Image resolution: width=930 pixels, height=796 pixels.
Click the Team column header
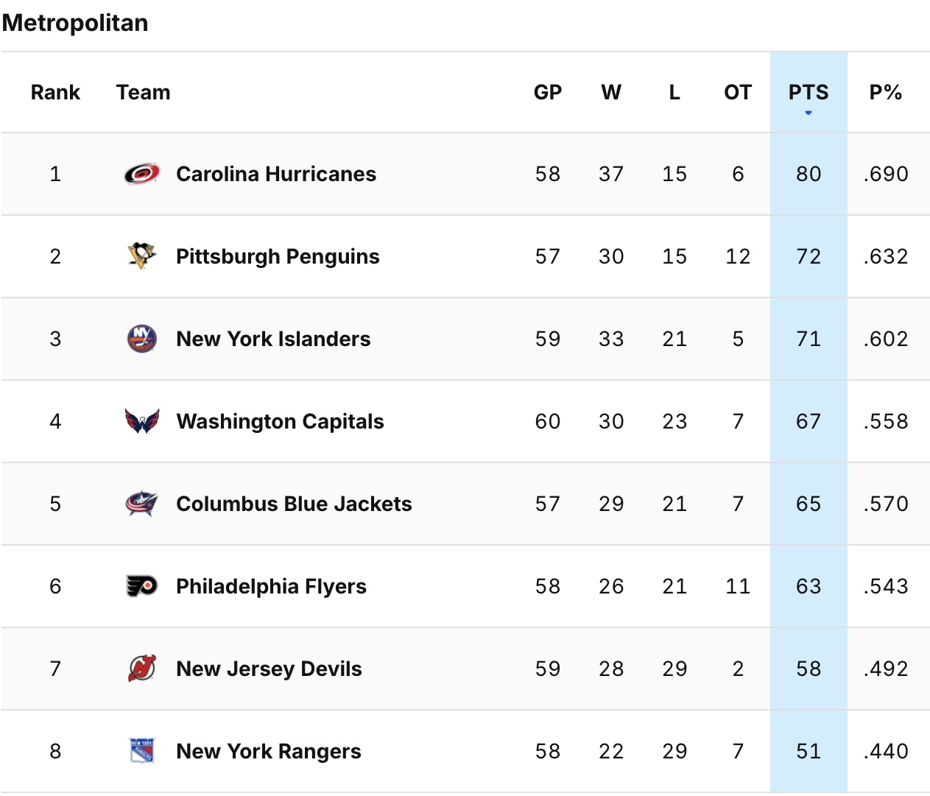pyautogui.click(x=143, y=92)
